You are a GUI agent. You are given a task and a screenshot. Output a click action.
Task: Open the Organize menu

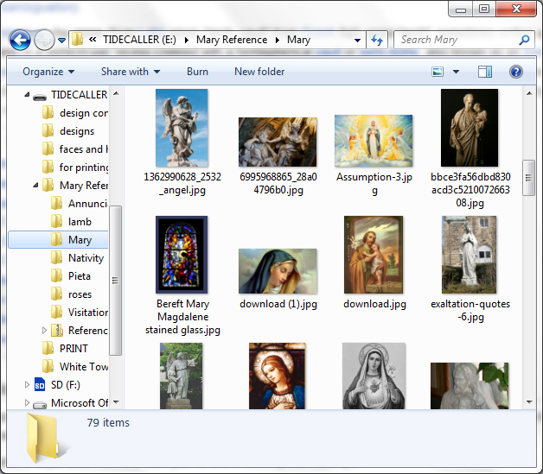click(x=48, y=72)
